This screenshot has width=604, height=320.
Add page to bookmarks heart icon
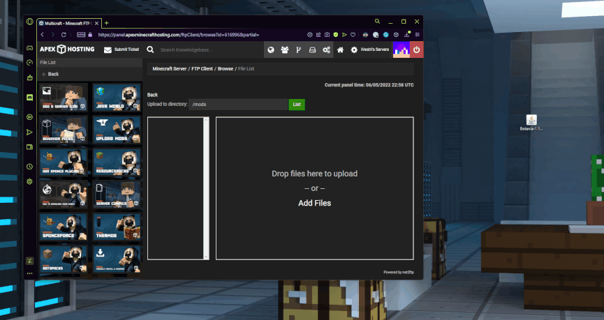point(353,35)
